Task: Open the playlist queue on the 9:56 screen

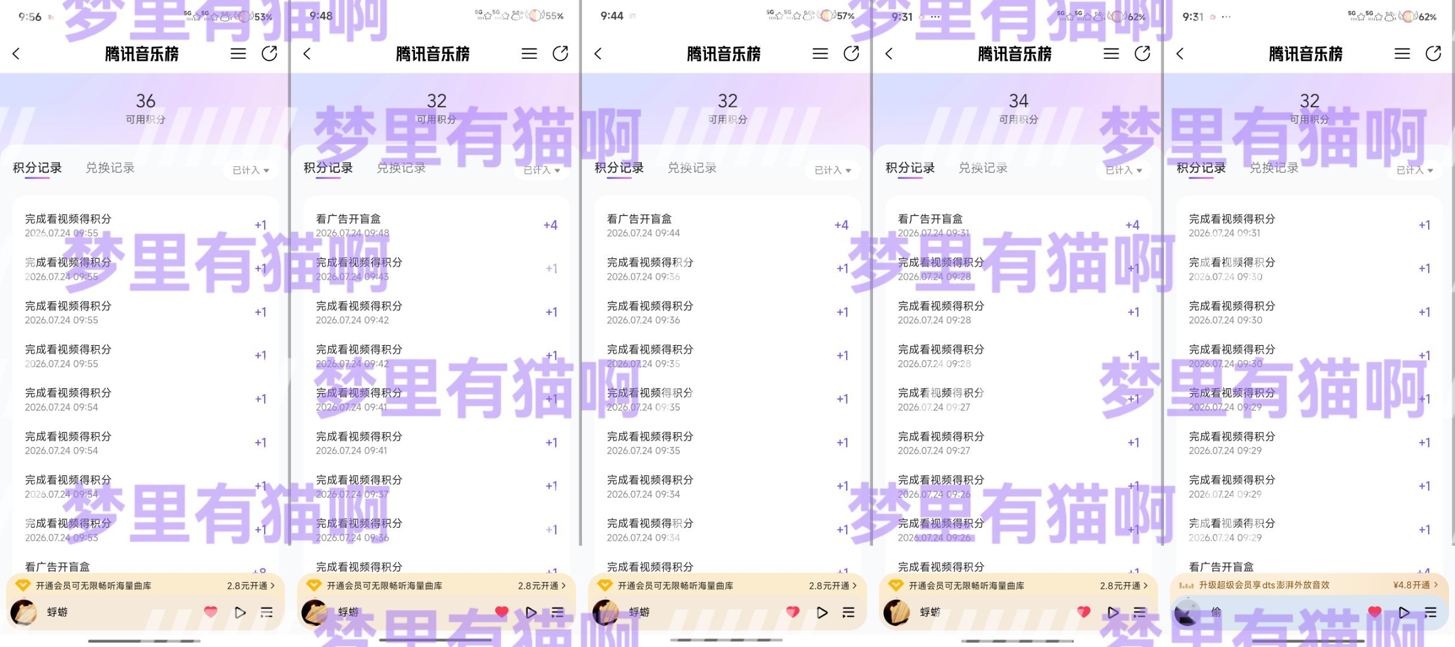Action: [x=267, y=612]
